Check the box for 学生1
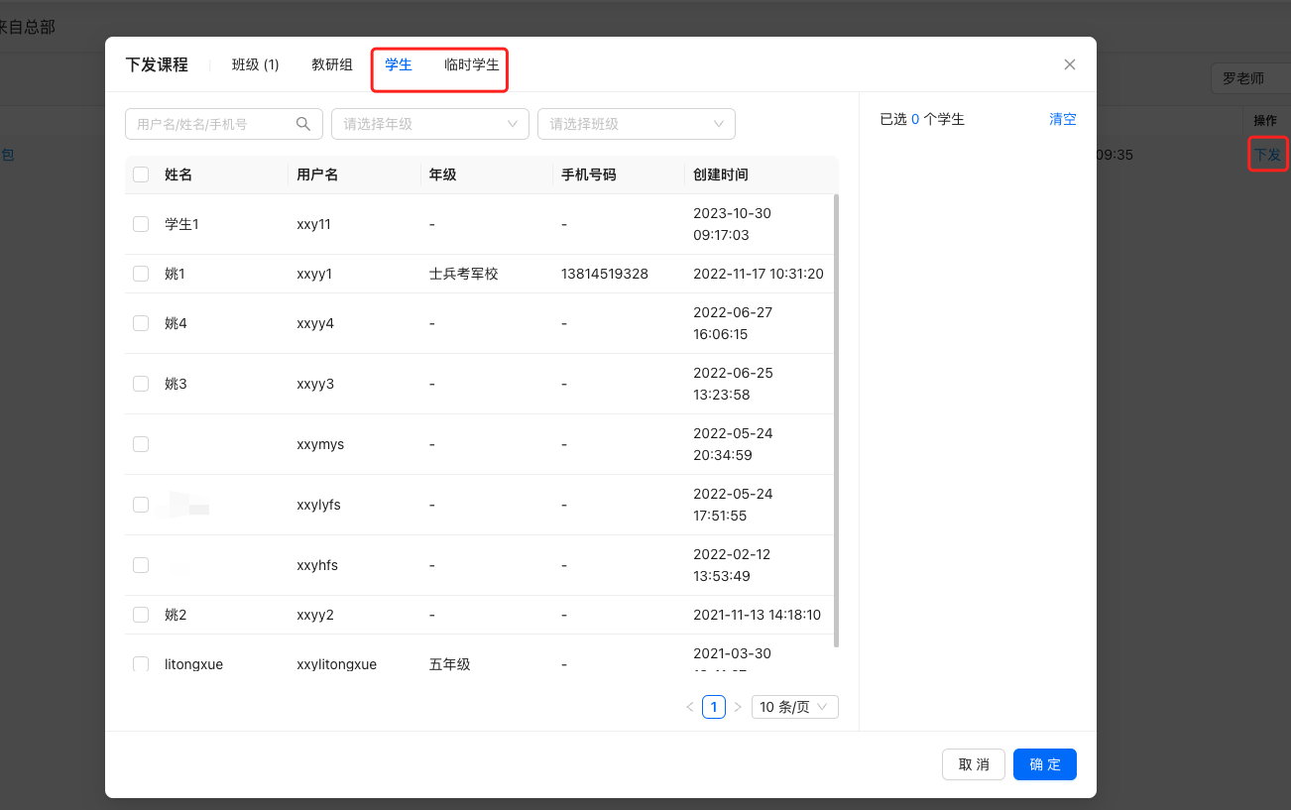Viewport: 1291px width, 810px height. 141,224
